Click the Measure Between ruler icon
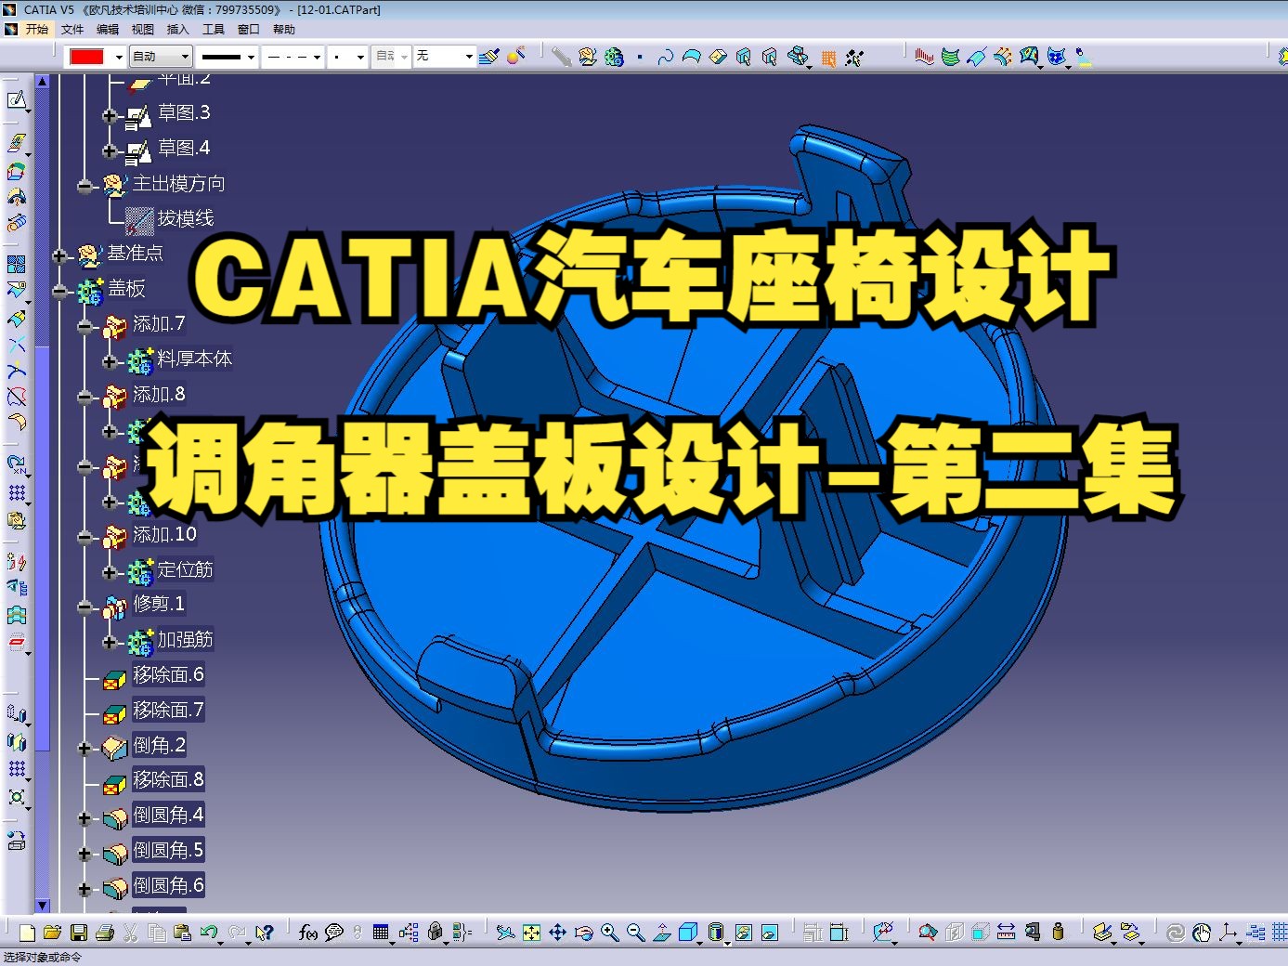 click(x=1006, y=933)
